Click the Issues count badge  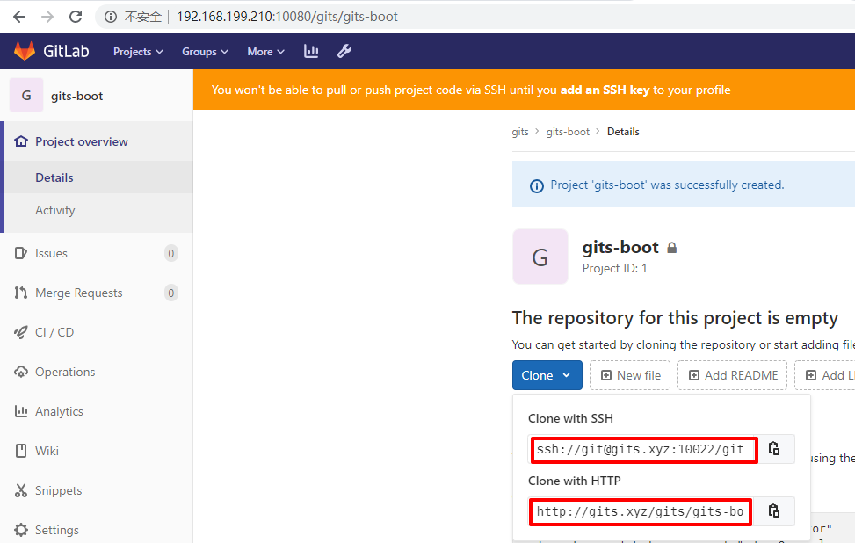(171, 254)
